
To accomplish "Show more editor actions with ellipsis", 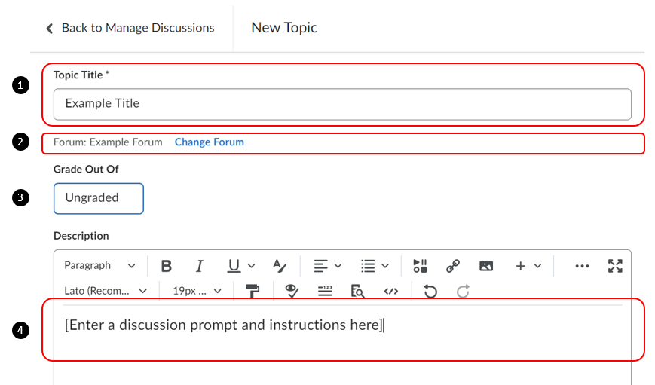I will pyautogui.click(x=582, y=266).
